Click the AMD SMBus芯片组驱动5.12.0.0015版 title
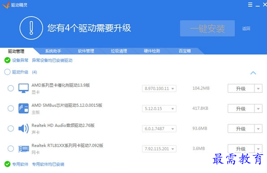Screen dimensions: 267x173 pos(67,105)
